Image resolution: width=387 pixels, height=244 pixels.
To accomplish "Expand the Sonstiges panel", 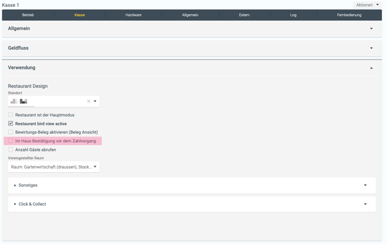I will pos(365,186).
